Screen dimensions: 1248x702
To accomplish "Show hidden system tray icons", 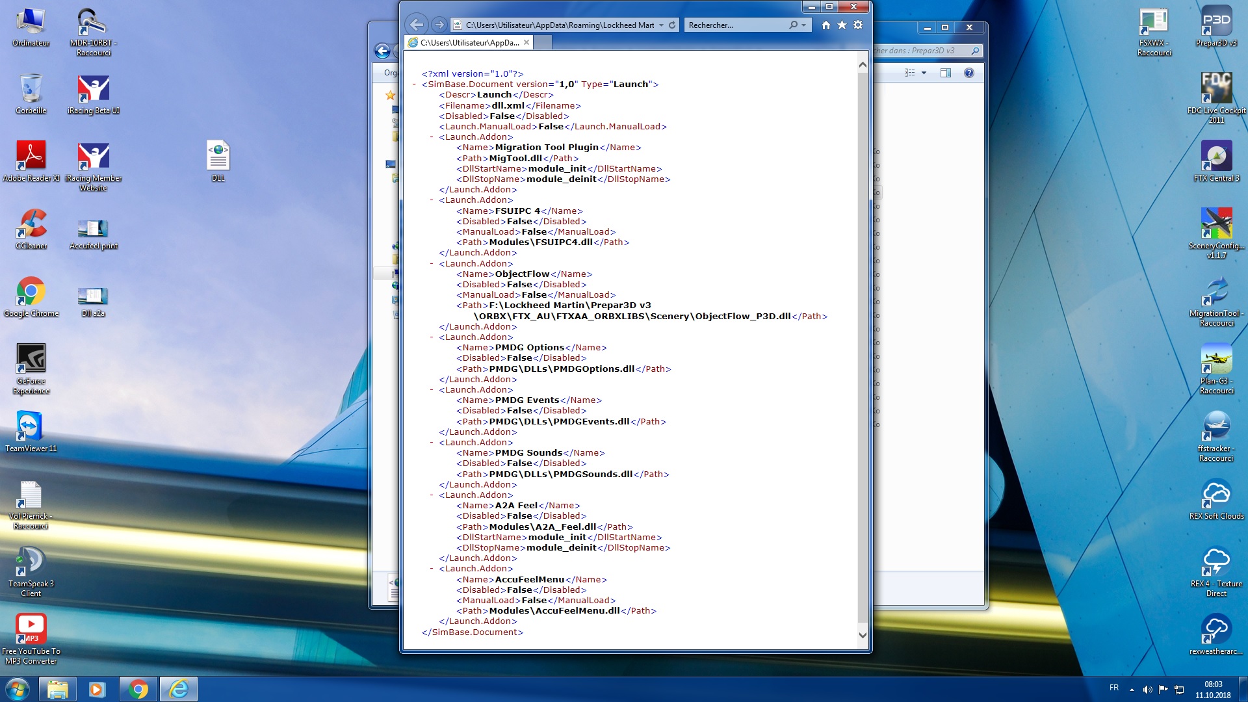I will 1132,690.
